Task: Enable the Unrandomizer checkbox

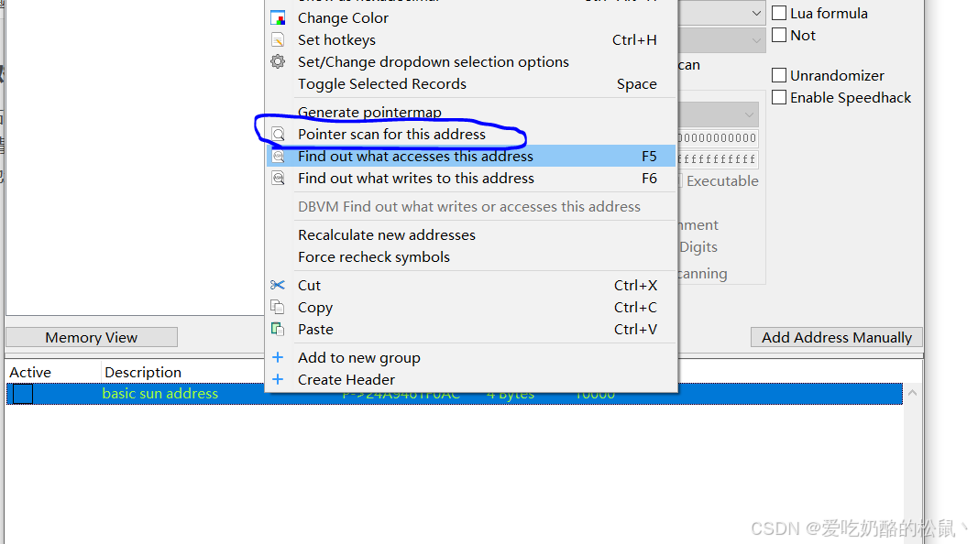Action: tap(779, 75)
